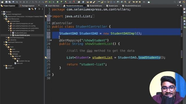Screen dimensions: 186x104
Task: Select student-list.jsp file in tree
Action: coord(24,61)
